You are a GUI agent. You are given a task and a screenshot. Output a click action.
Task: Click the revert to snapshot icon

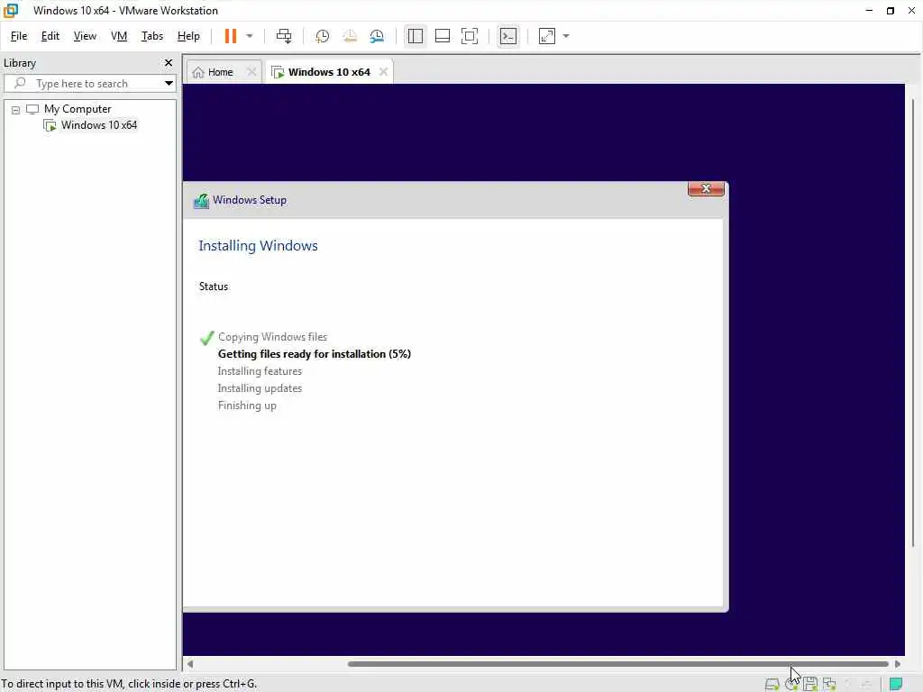(x=350, y=36)
